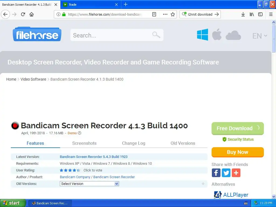Share on Facebook icon
Screen dimensions: 276x207
(x=216, y=173)
